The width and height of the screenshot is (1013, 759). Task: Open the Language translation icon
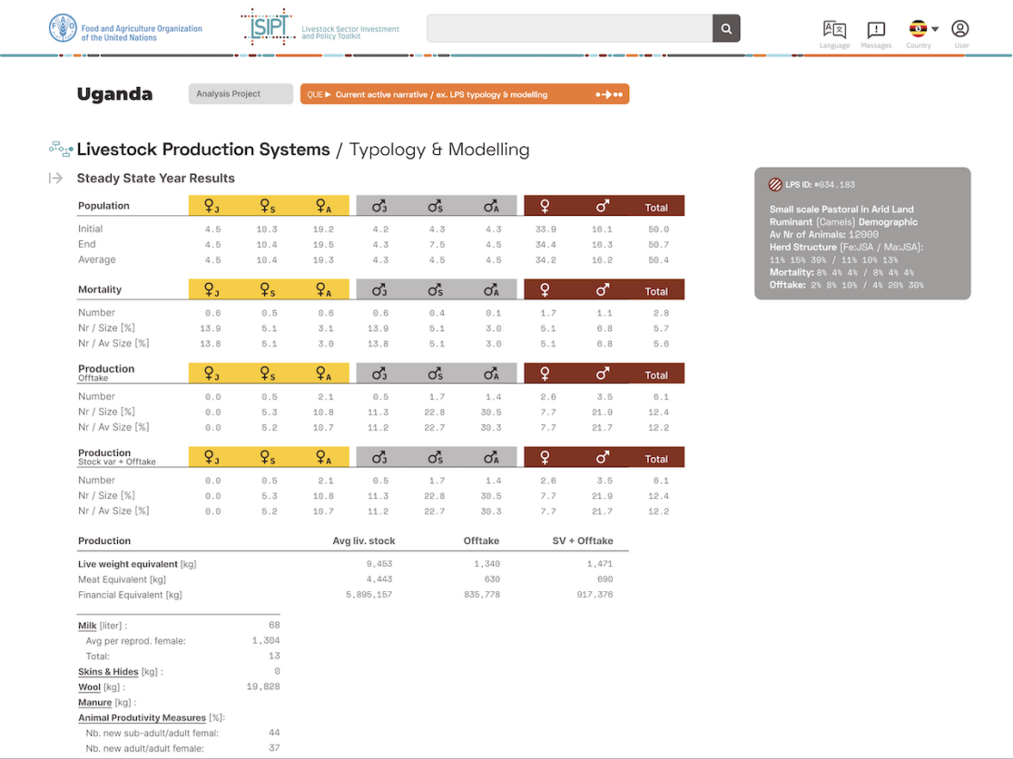coord(834,30)
